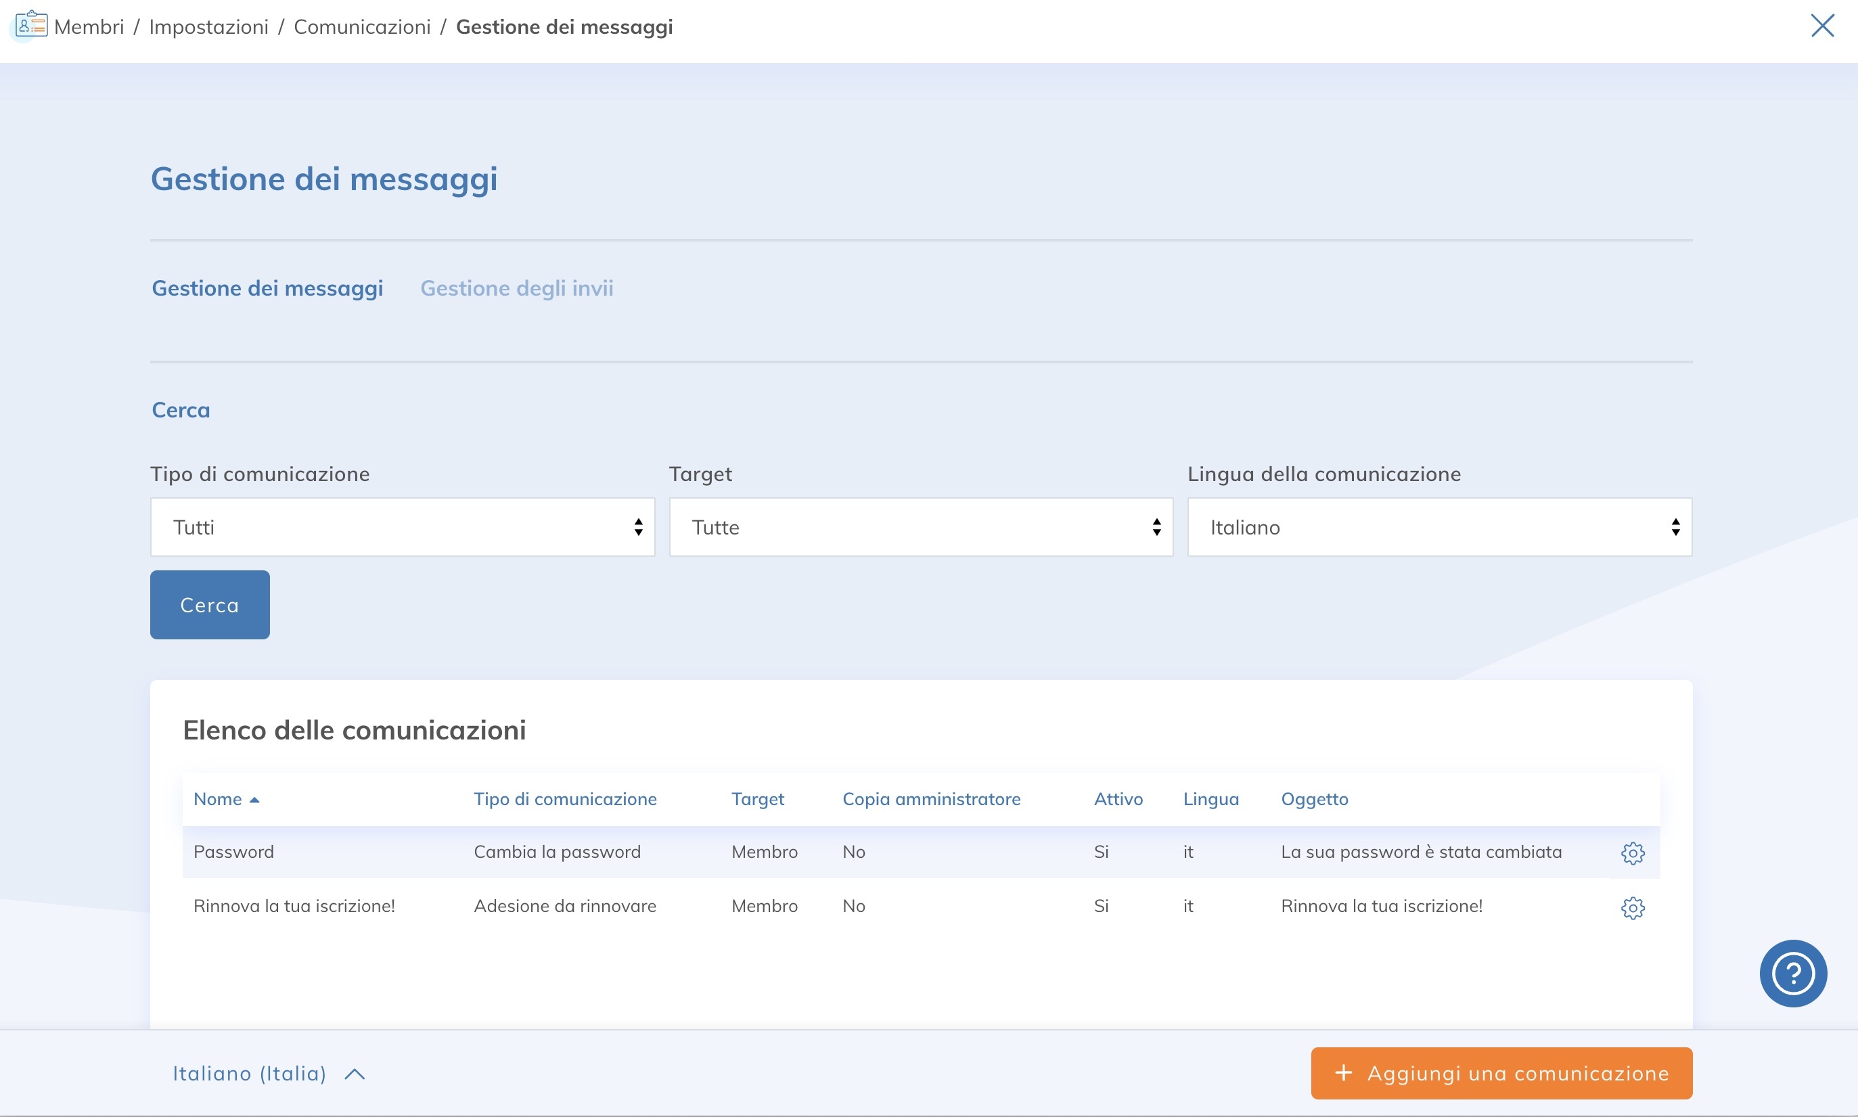Select the Gestione dei messaggi tab
The width and height of the screenshot is (1858, 1117).
pos(267,288)
